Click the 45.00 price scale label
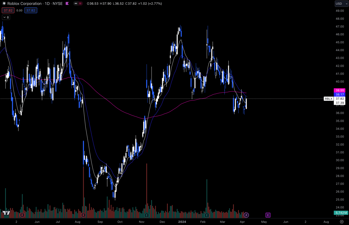Viewport: 349px width, 225px height. pyautogui.click(x=340, y=42)
